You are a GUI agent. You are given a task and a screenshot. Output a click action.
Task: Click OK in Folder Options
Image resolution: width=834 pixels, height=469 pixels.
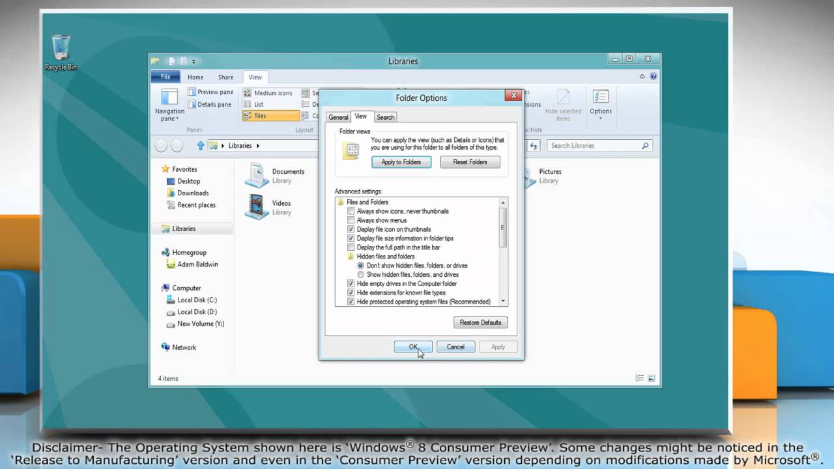pos(413,347)
